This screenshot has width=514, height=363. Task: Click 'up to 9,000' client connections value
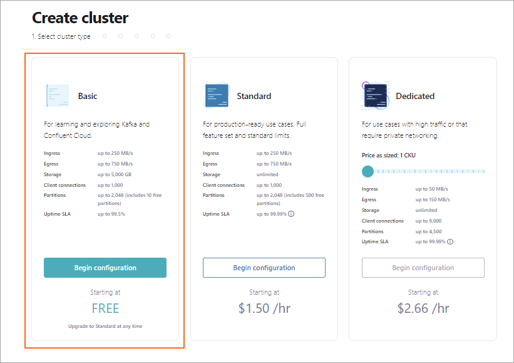pyautogui.click(x=428, y=221)
